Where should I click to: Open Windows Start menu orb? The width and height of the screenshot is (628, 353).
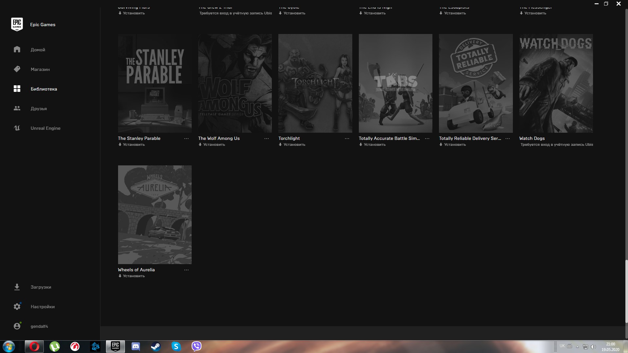pos(9,346)
